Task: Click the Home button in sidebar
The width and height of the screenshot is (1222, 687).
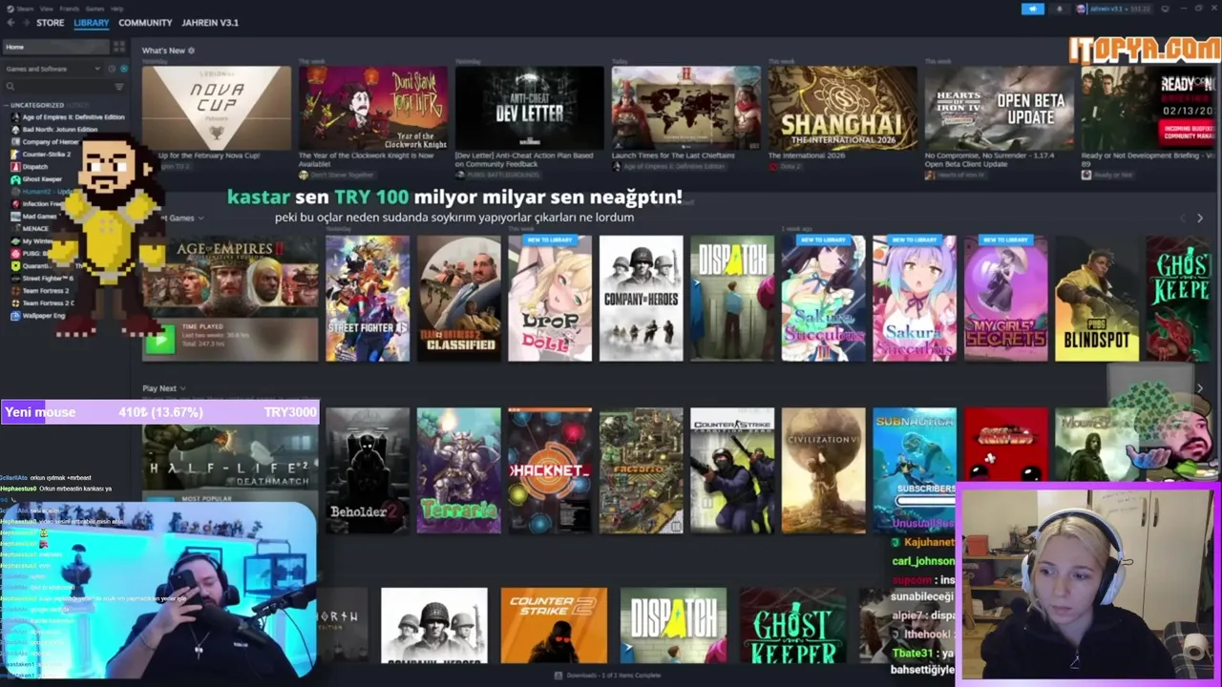Action: (x=55, y=47)
